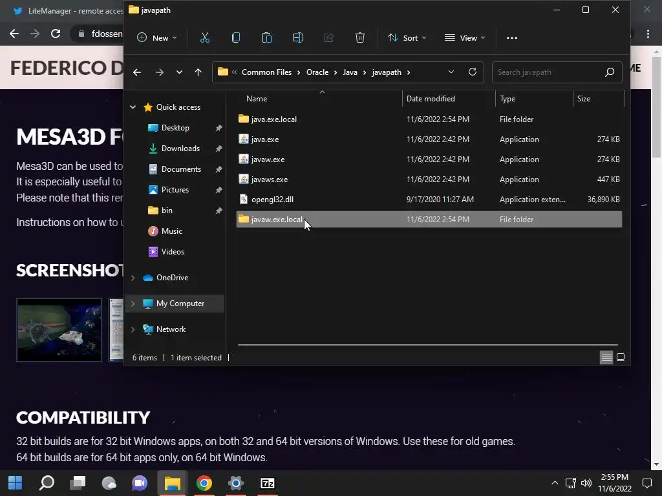Click the javaws.exe application icon
This screenshot has height=496, width=662.
(244, 180)
